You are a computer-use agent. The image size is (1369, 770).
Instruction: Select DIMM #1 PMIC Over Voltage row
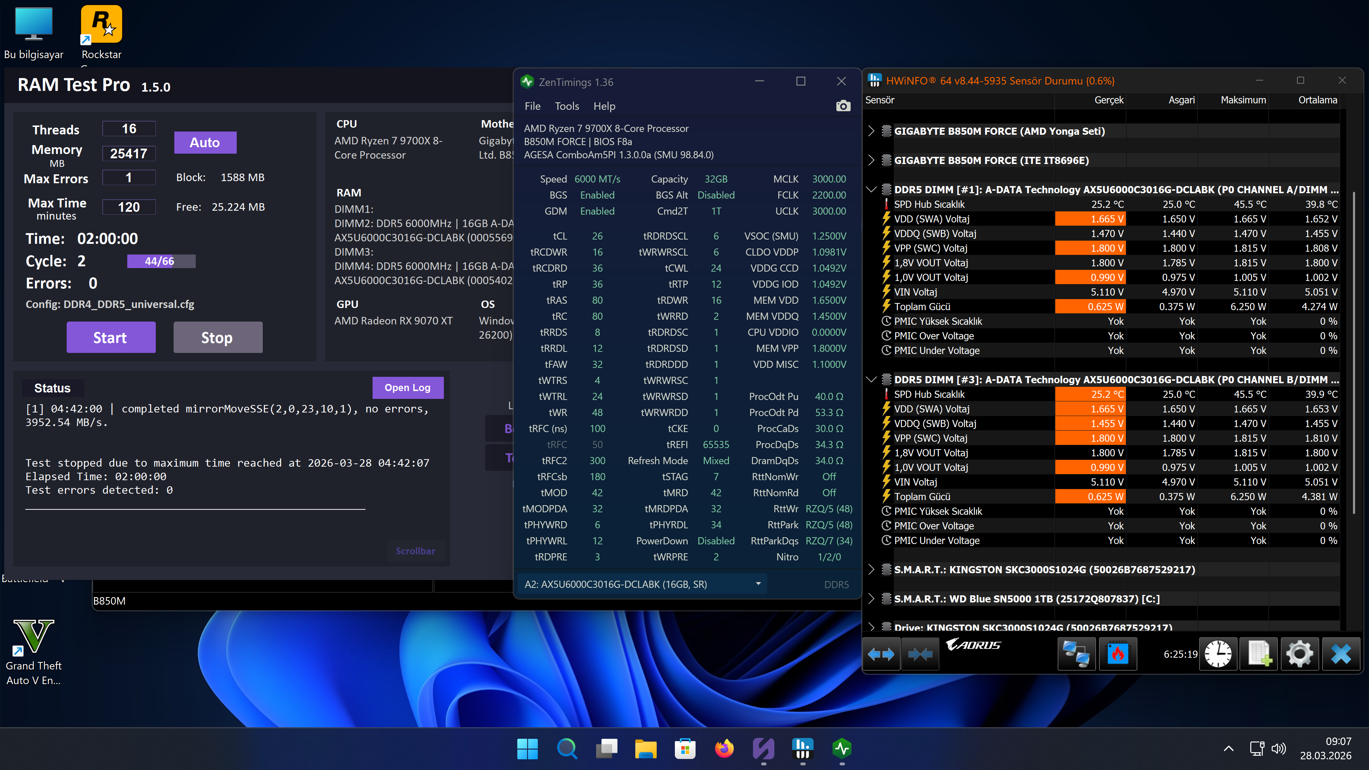[x=1110, y=336]
